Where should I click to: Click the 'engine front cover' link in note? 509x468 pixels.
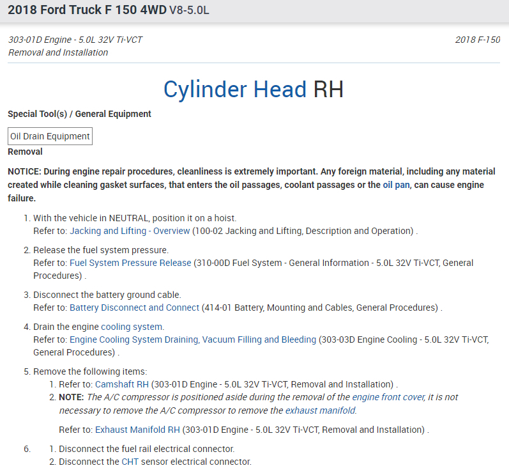click(388, 397)
